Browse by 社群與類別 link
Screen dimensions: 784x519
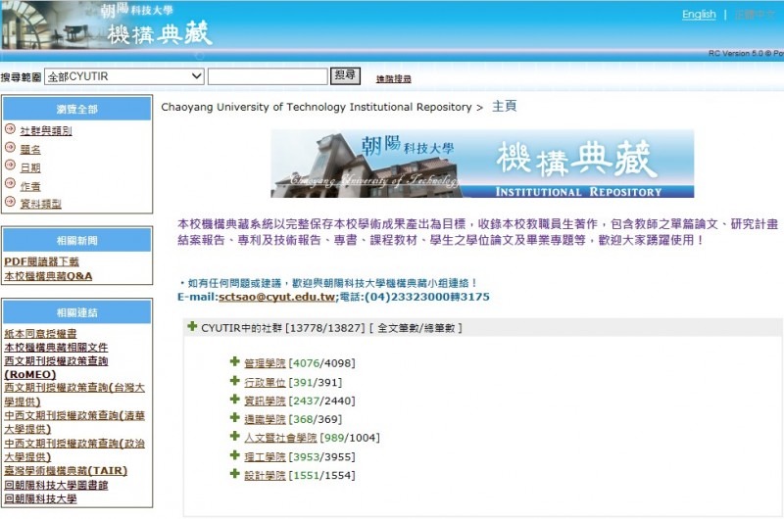[46, 131]
